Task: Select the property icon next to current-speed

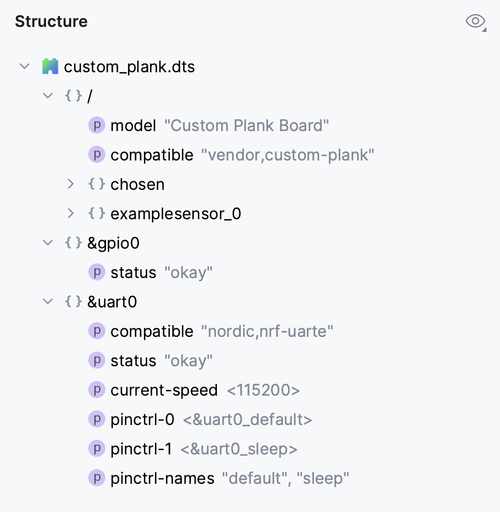Action: coord(97,390)
